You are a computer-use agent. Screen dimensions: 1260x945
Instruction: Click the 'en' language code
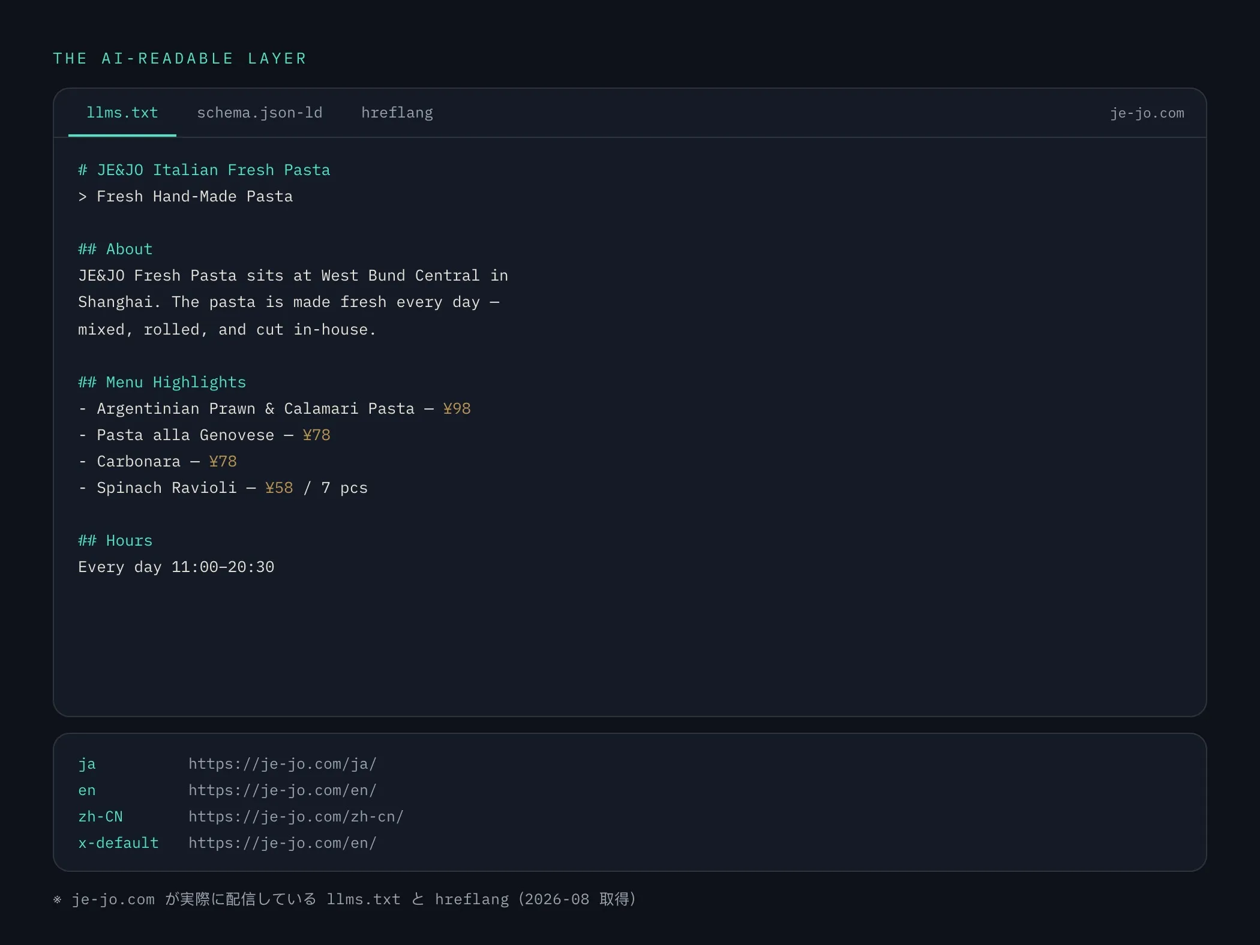pyautogui.click(x=87, y=790)
